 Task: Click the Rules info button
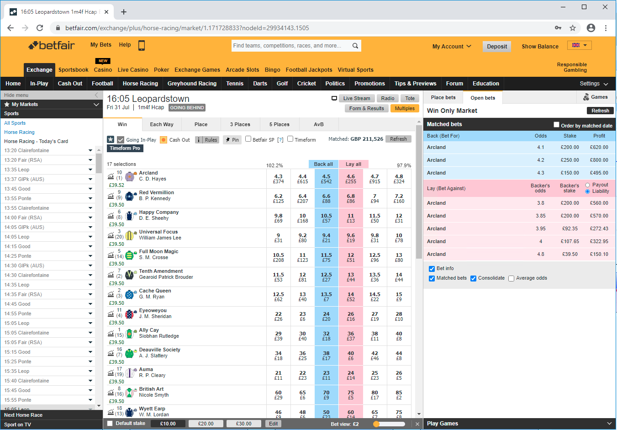tap(207, 140)
